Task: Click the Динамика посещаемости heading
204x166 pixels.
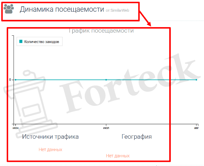Action: 62,9
